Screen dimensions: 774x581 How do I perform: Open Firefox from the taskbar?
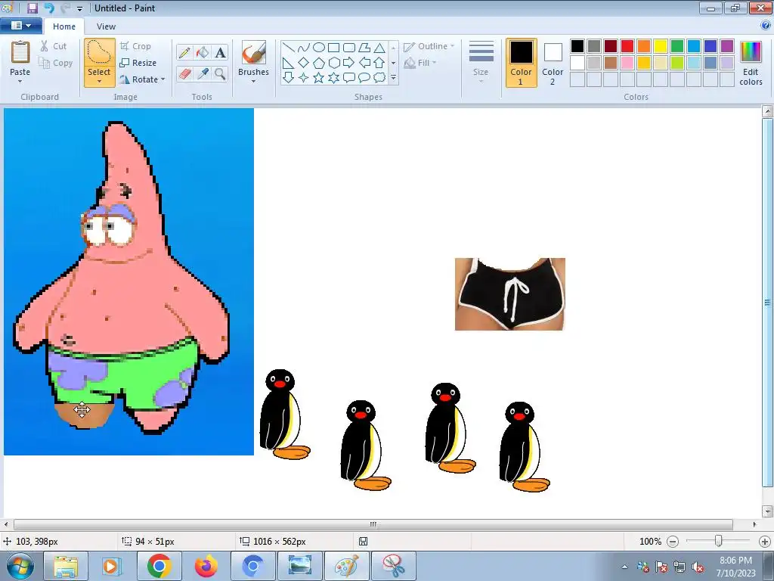point(206,566)
